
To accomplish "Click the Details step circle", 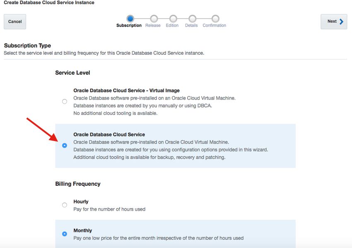I will pos(192,18).
